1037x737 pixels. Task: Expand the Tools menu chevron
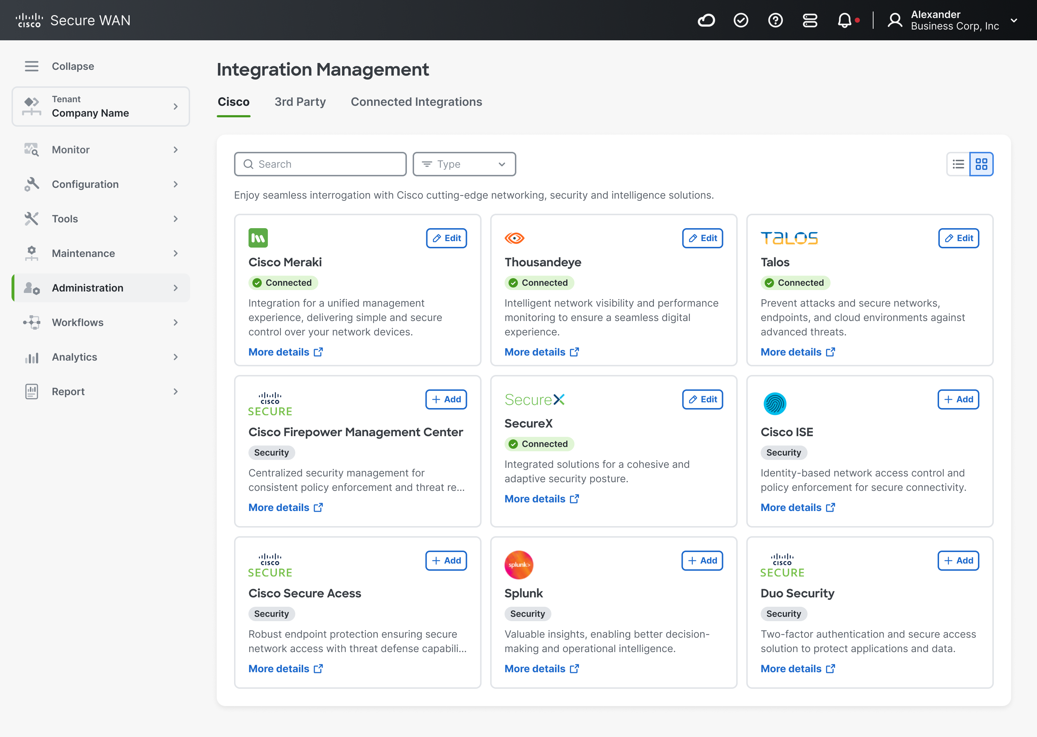pos(175,219)
